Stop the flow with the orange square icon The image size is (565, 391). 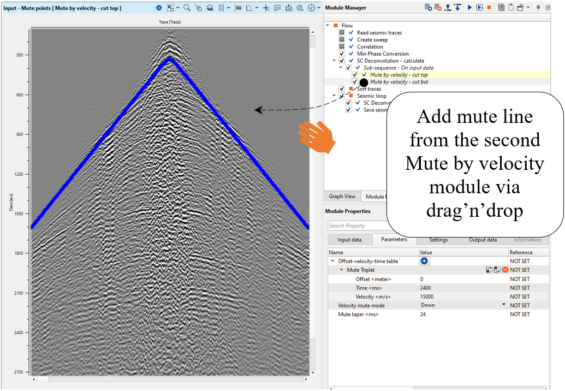click(489, 8)
